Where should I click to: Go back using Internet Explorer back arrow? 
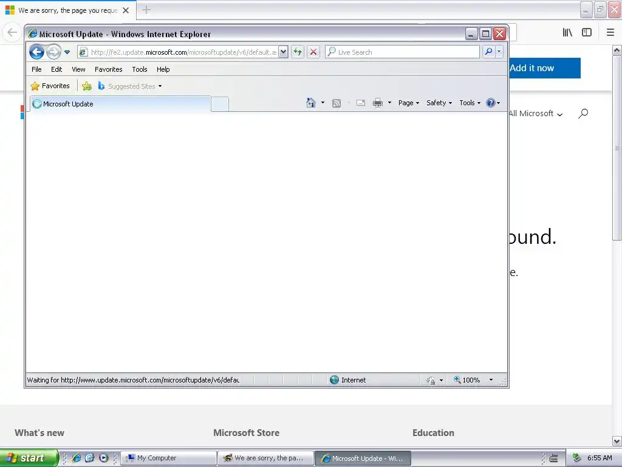[36, 52]
